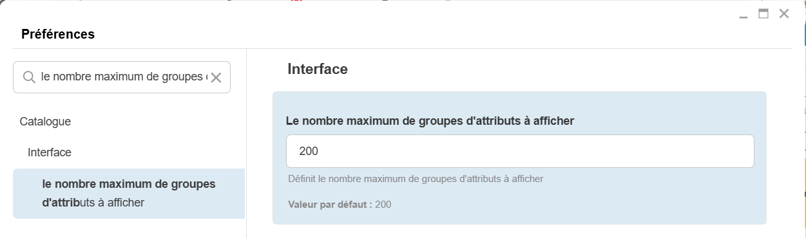The image size is (806, 238).
Task: Select the highlighted 'le nombre maximum de groupes' entry
Action: pos(129,194)
